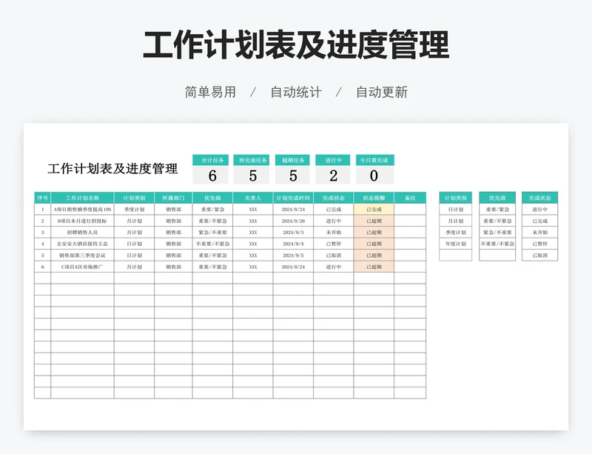Select the value 5 under 超期任务

tap(293, 176)
